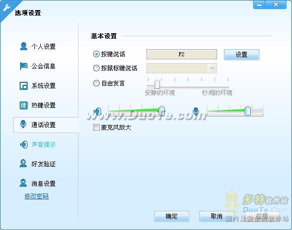The width and height of the screenshot is (292, 230).
Task: Click the 系统设置 gear panel icon
Action: click(24, 86)
